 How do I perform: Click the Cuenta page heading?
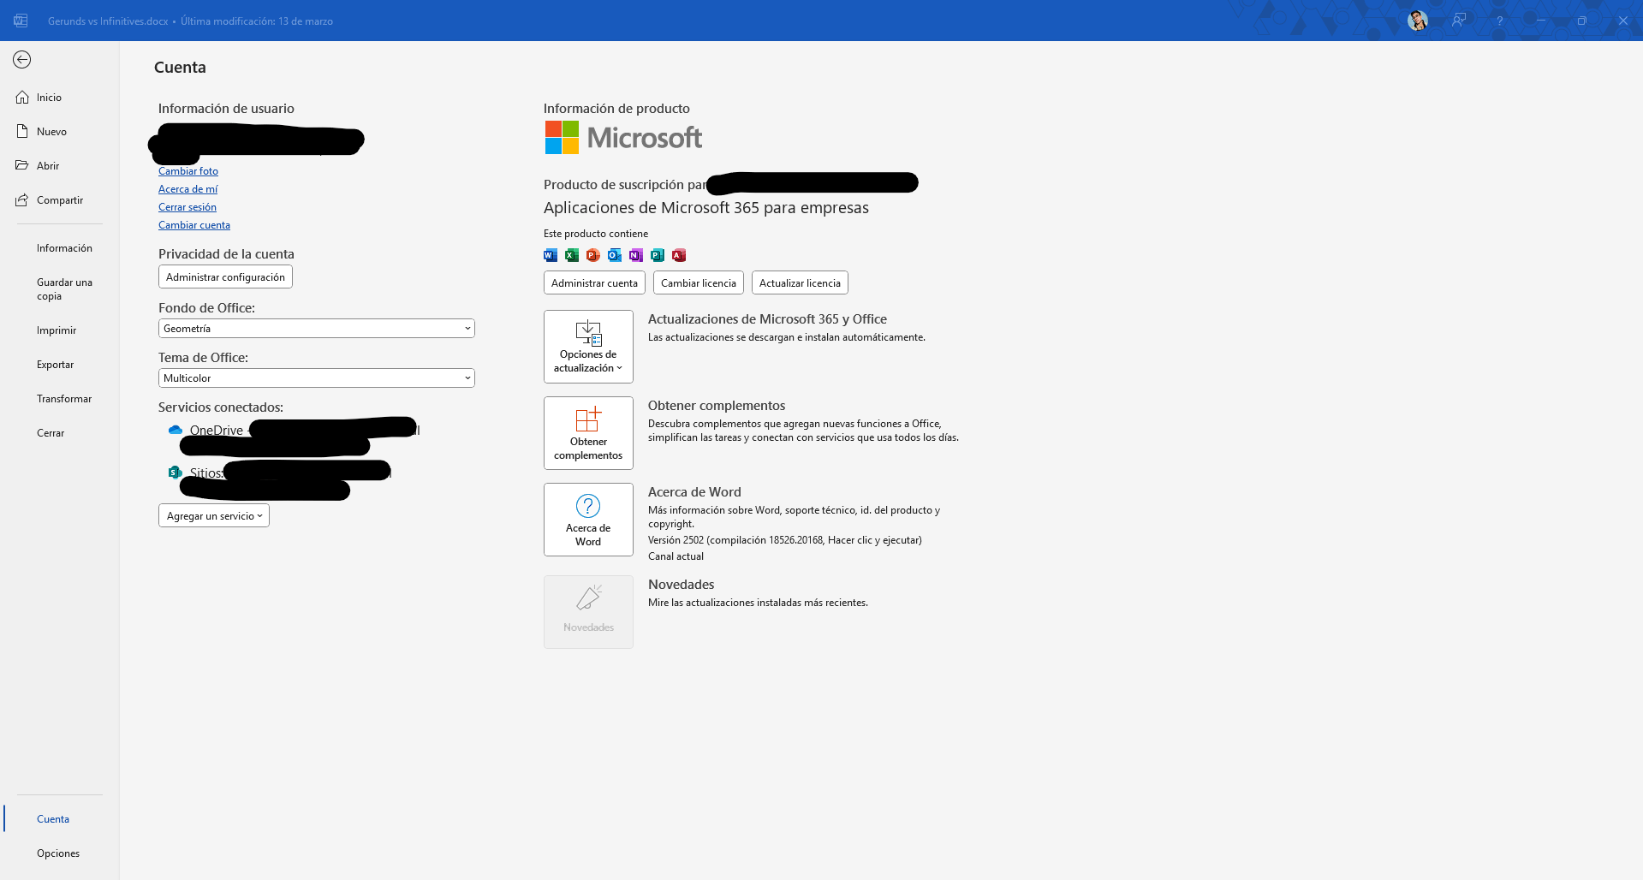(x=180, y=68)
